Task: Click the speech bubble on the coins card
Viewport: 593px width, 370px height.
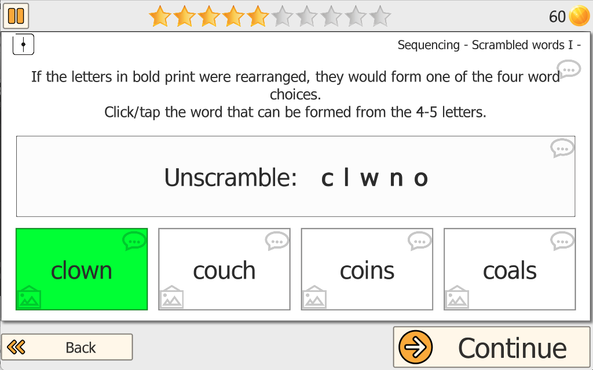Action: pyautogui.click(x=420, y=240)
